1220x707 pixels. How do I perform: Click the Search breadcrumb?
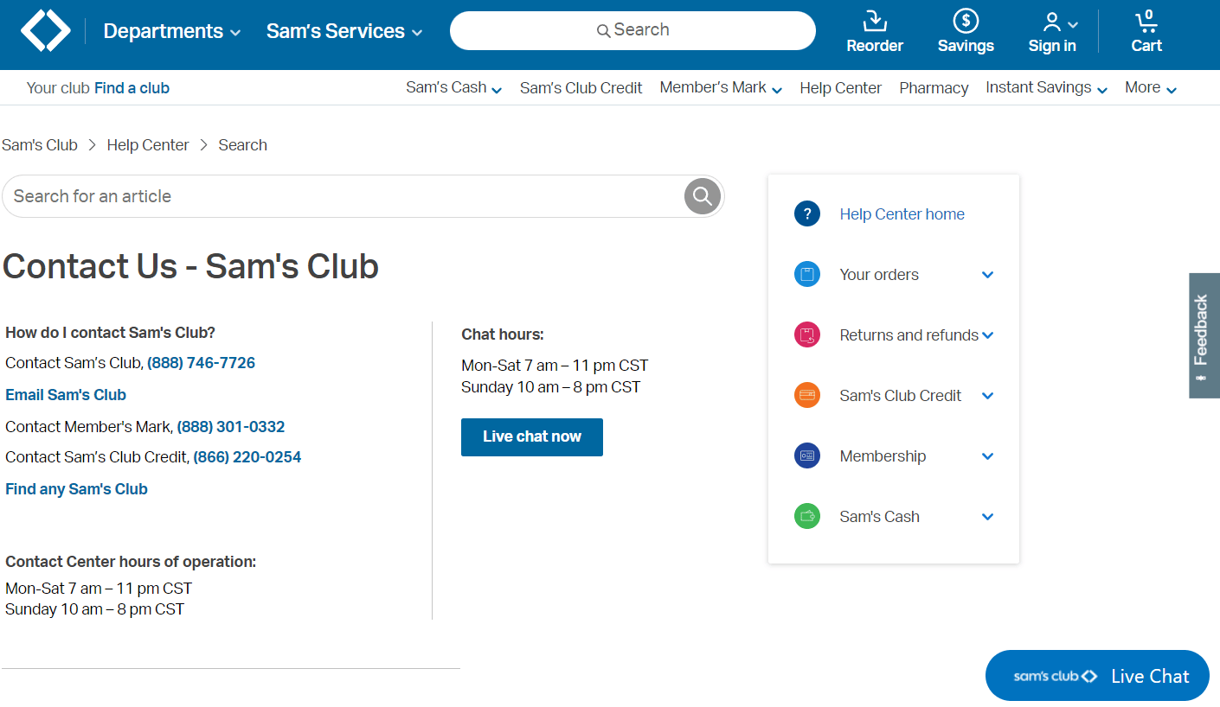[x=242, y=145]
